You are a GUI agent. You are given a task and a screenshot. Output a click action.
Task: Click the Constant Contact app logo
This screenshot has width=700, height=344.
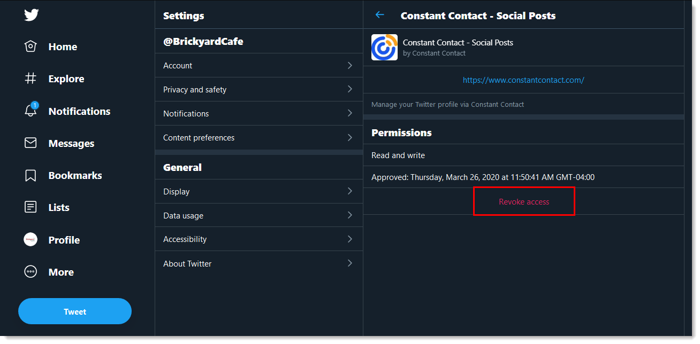tap(384, 48)
